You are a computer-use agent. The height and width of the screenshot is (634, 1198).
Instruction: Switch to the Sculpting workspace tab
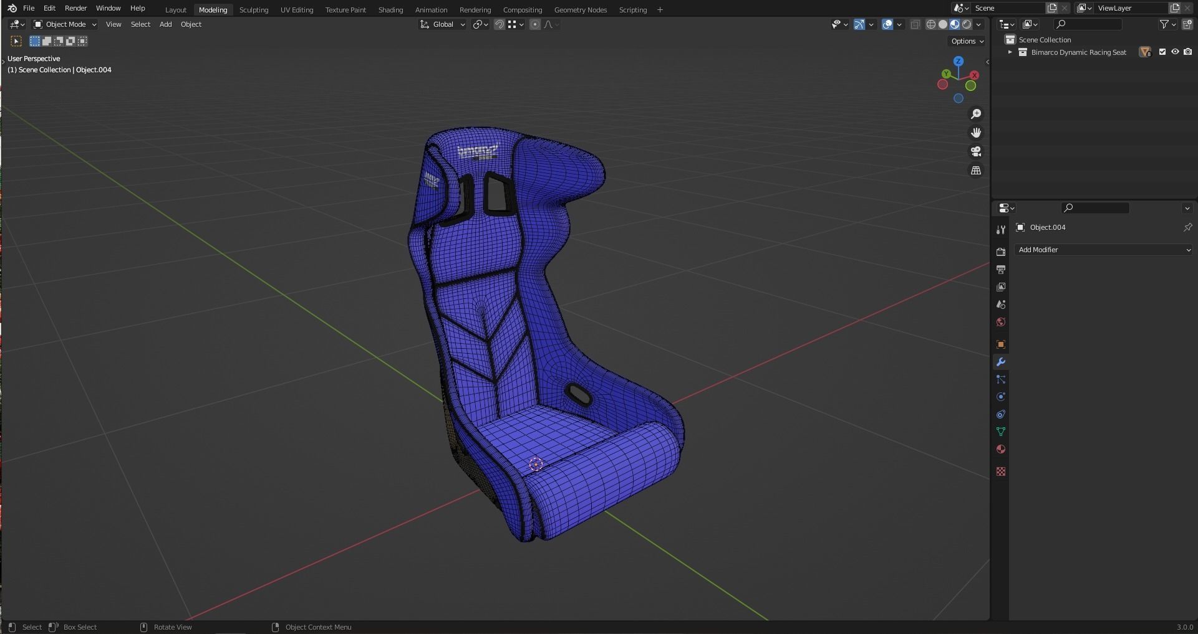coord(254,10)
